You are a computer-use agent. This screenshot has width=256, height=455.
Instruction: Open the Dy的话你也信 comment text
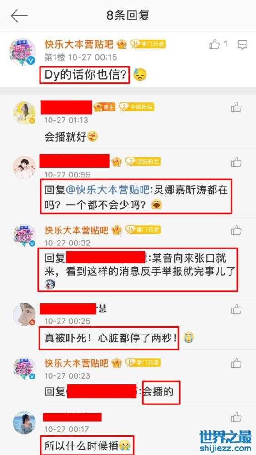[85, 75]
